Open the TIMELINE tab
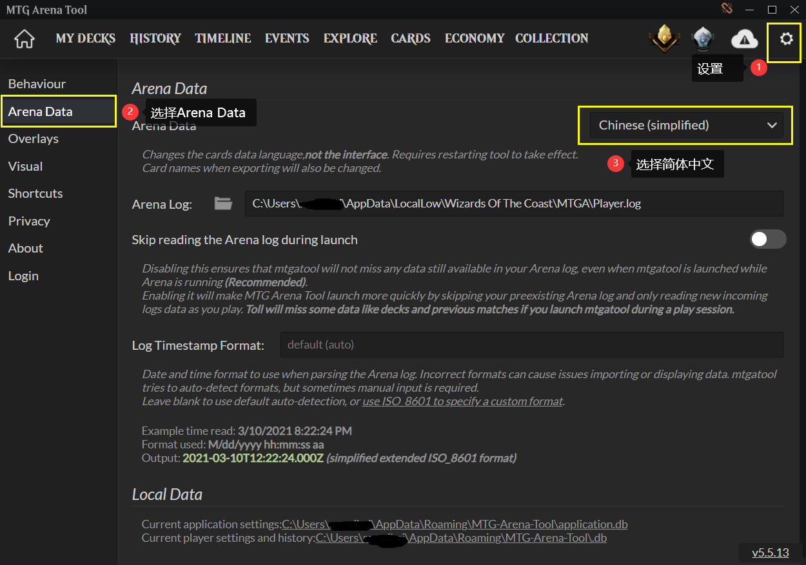 pos(223,39)
